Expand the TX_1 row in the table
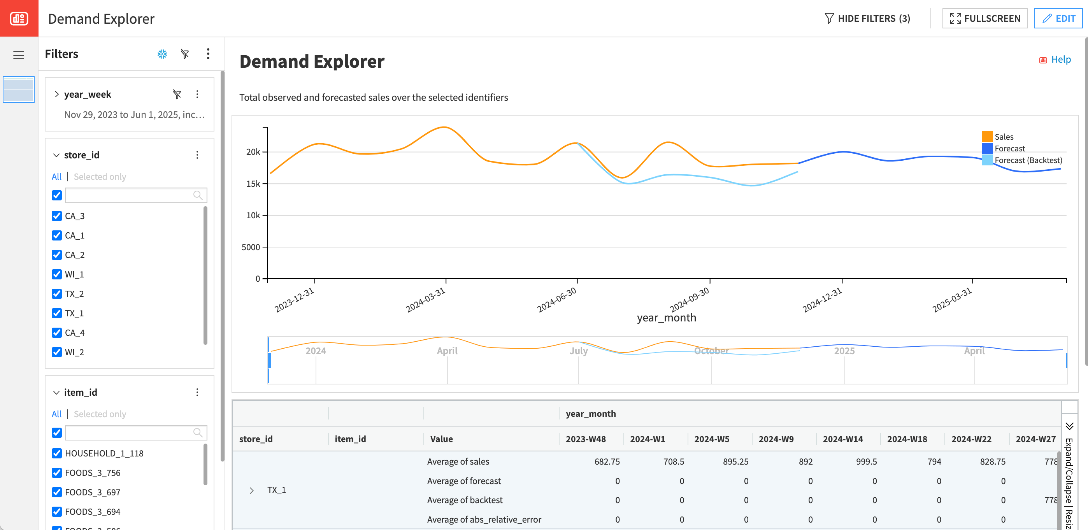Screen dimensions: 1088x530 click(251, 490)
